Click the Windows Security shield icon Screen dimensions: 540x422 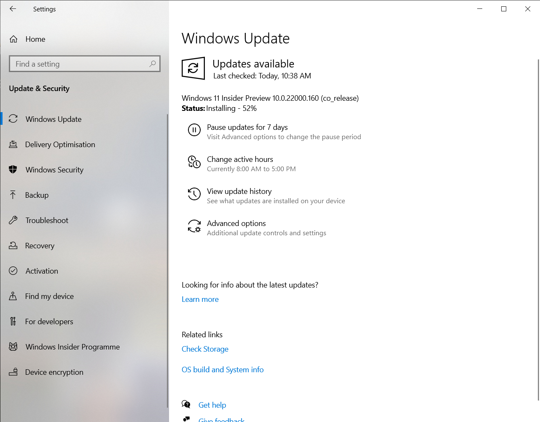(x=13, y=169)
